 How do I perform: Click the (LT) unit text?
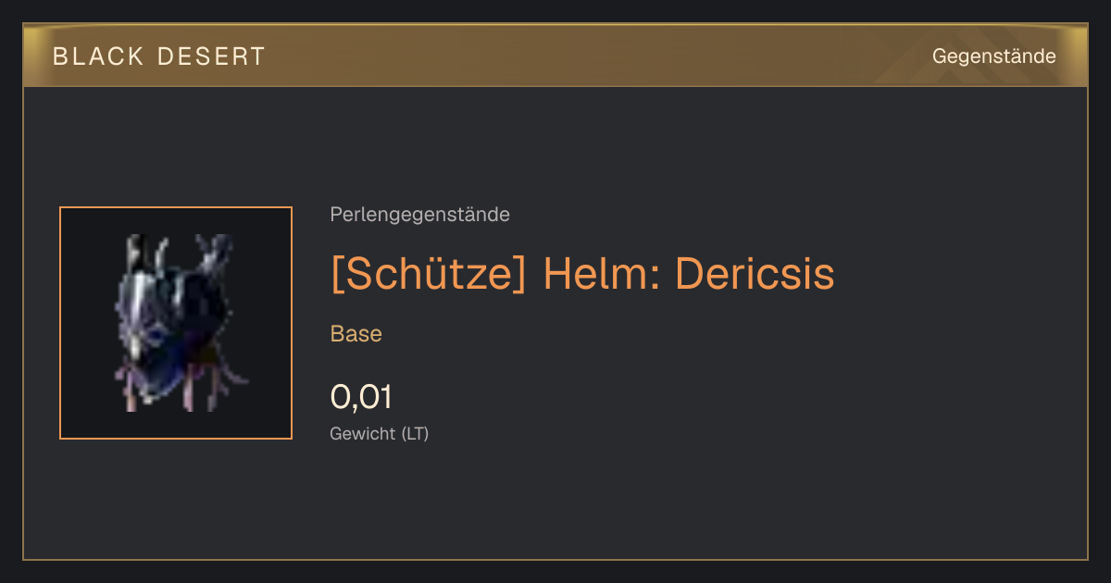(415, 433)
